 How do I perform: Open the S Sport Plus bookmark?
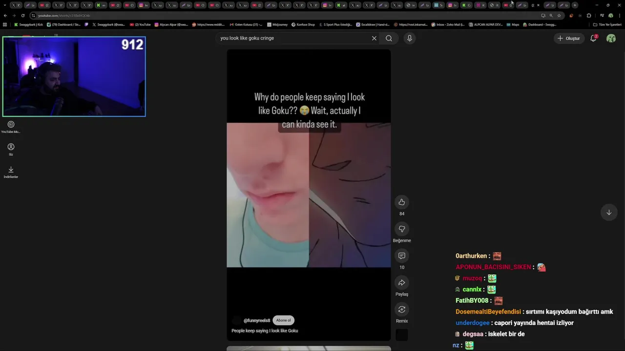(335, 24)
